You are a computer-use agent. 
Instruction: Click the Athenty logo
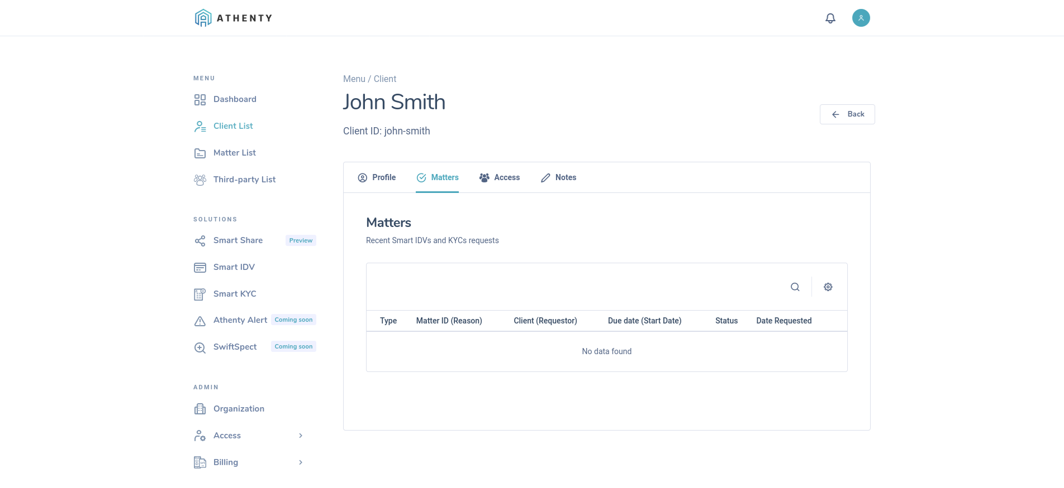pyautogui.click(x=234, y=18)
